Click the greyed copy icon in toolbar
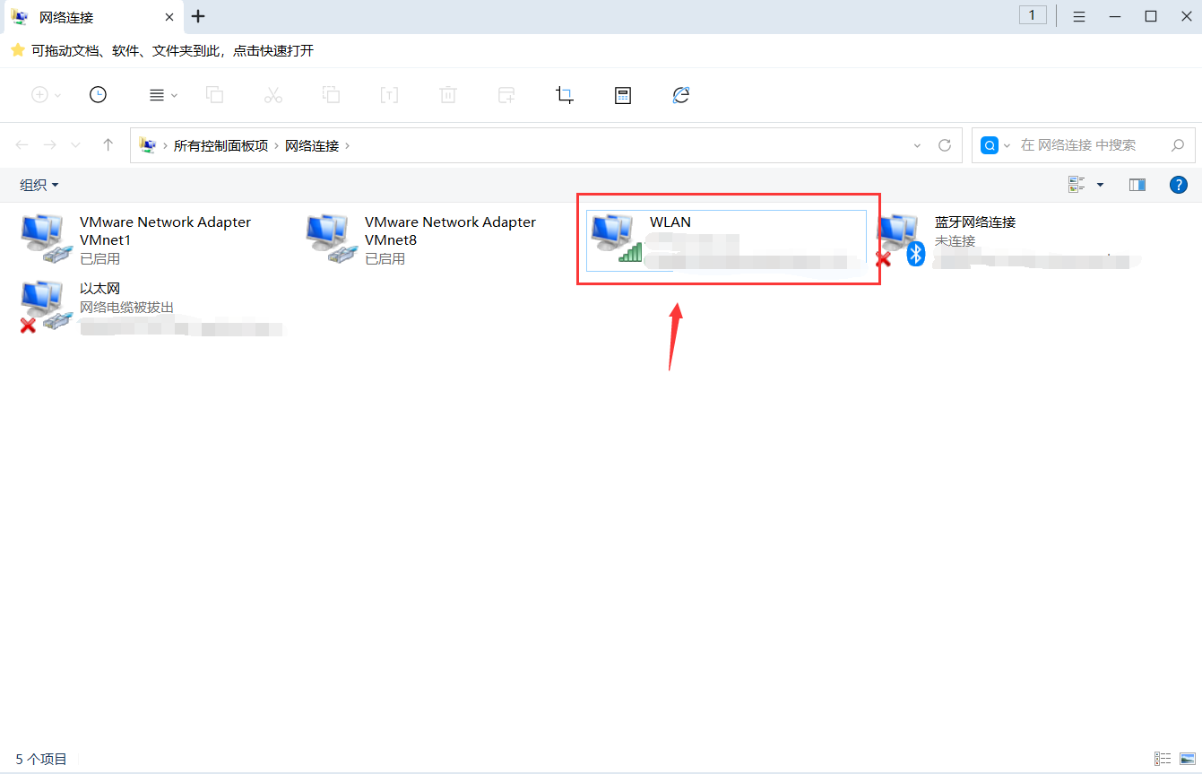Viewport: 1202px width, 774px height. point(214,95)
